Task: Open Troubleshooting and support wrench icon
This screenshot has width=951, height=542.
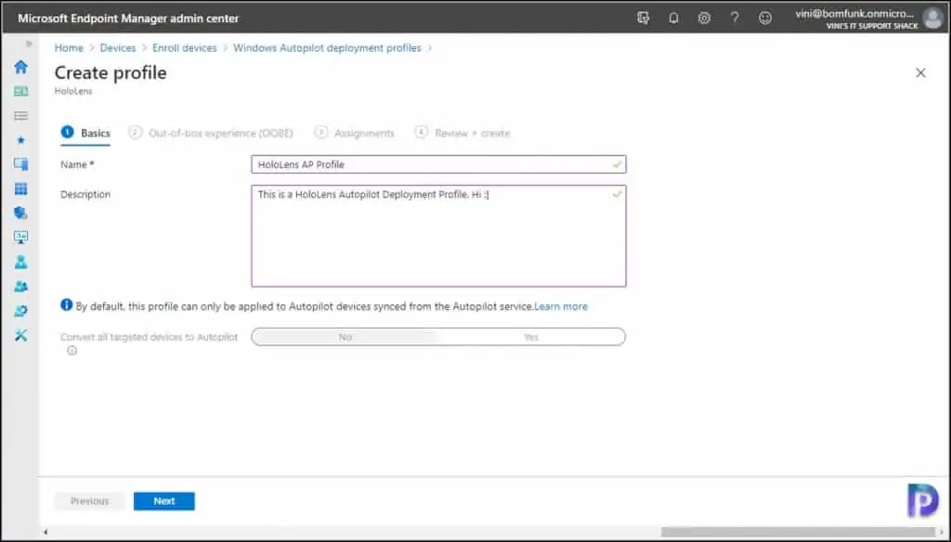Action: 20,335
